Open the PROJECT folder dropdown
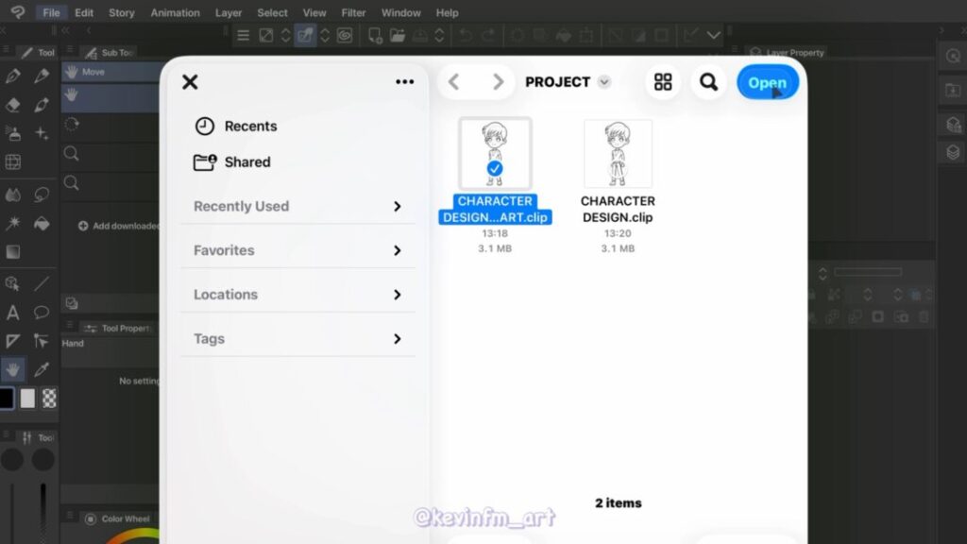 coord(604,82)
